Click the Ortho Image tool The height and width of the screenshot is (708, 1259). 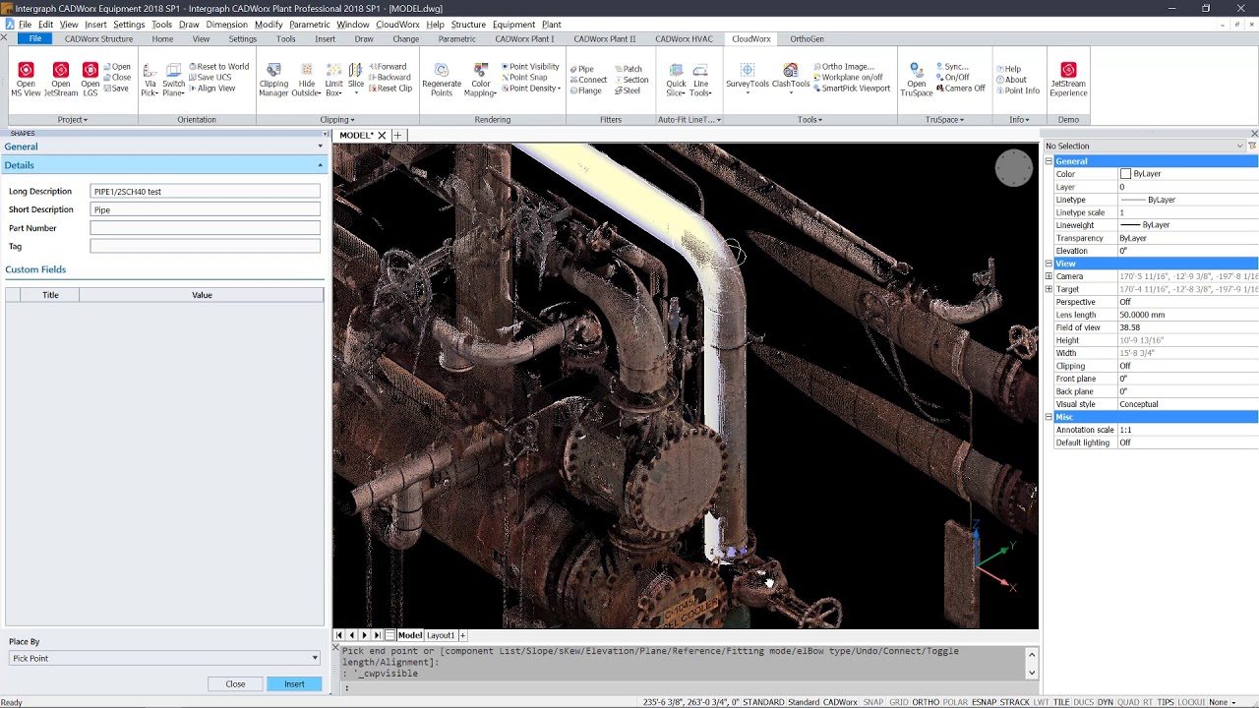click(844, 67)
